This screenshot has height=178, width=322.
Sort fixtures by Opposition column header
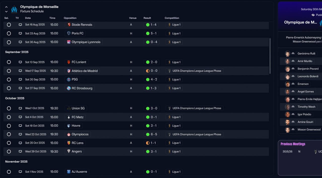pyautogui.click(x=70, y=18)
